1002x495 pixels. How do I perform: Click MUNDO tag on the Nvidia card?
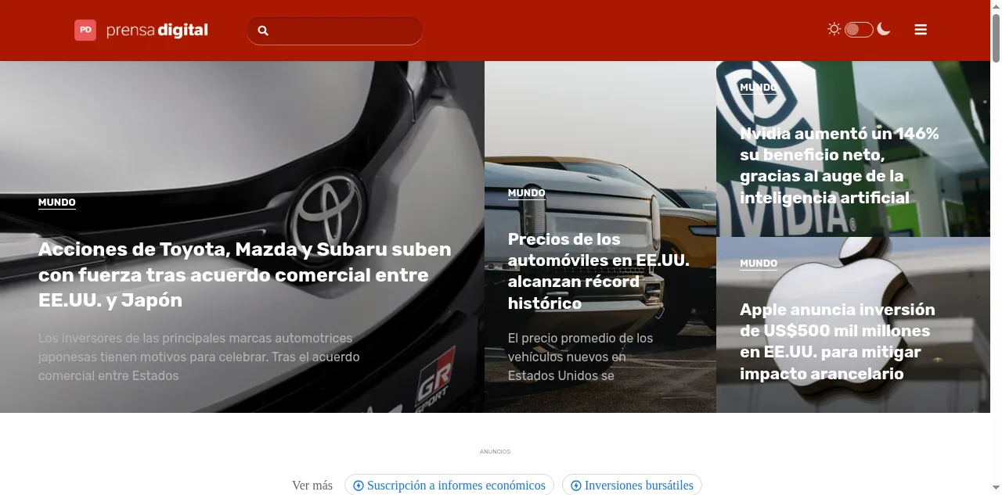759,88
